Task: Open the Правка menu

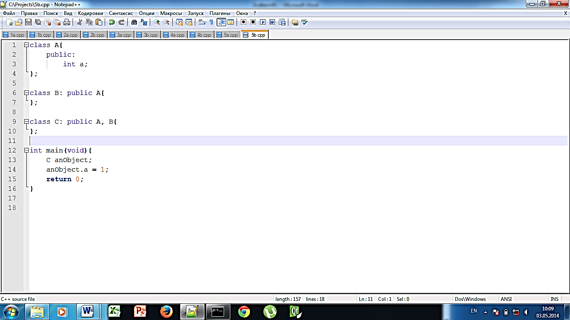Action: pos(29,13)
